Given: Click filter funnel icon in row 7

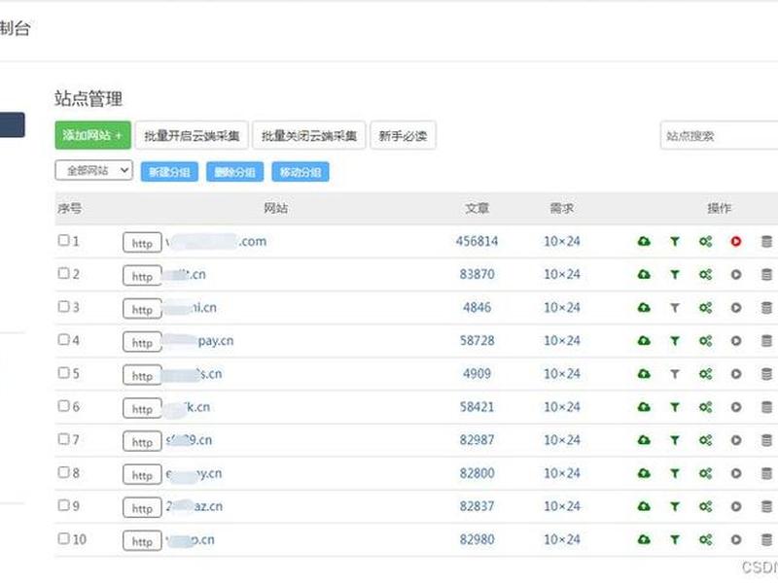Looking at the screenshot, I should click(x=674, y=440).
